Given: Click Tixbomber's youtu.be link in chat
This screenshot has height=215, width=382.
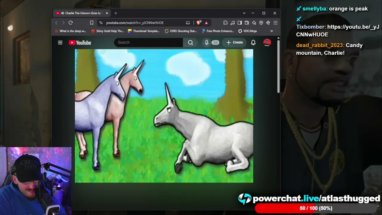Looking at the screenshot, I should tap(338, 31).
